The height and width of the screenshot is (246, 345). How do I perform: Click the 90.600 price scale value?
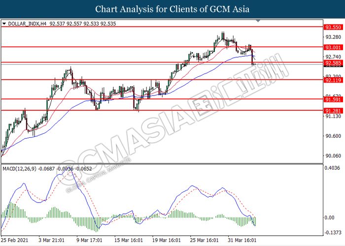(x=333, y=136)
